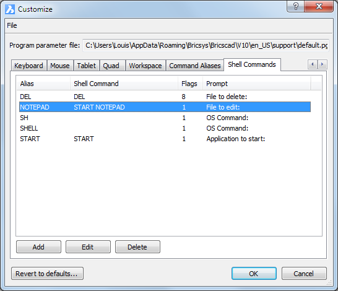
Task: Click the BricsCAD logo icon in title bar
Action: tap(10, 9)
